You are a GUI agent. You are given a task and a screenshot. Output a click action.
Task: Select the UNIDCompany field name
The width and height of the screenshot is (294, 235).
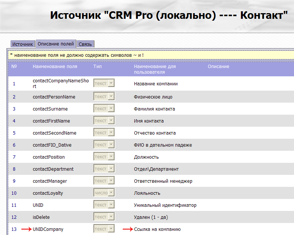click(x=48, y=229)
